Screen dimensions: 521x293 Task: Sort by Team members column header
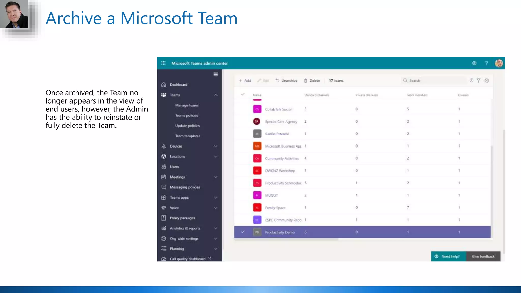[417, 95]
